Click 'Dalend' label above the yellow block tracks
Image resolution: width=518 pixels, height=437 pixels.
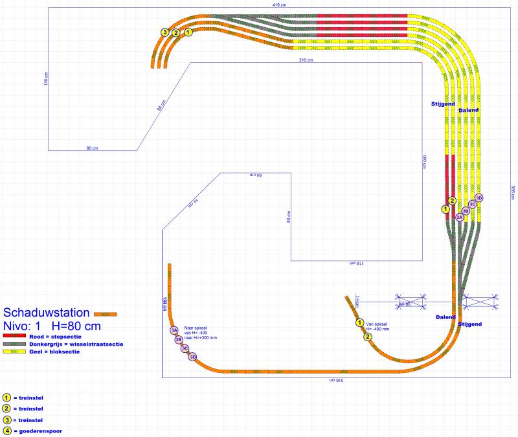click(x=468, y=110)
